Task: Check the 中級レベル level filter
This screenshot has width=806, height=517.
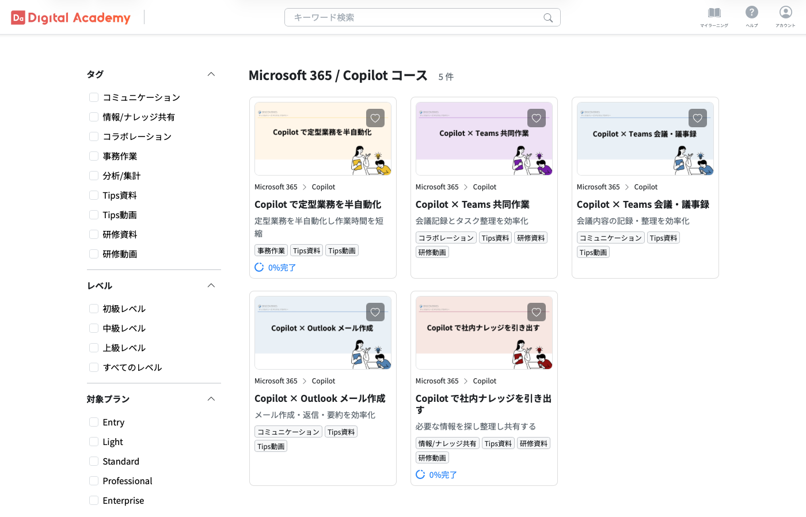Action: coord(94,328)
